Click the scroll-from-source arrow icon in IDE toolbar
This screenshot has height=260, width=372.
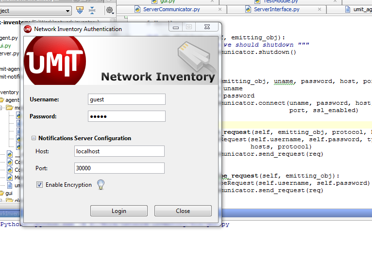[80, 10]
